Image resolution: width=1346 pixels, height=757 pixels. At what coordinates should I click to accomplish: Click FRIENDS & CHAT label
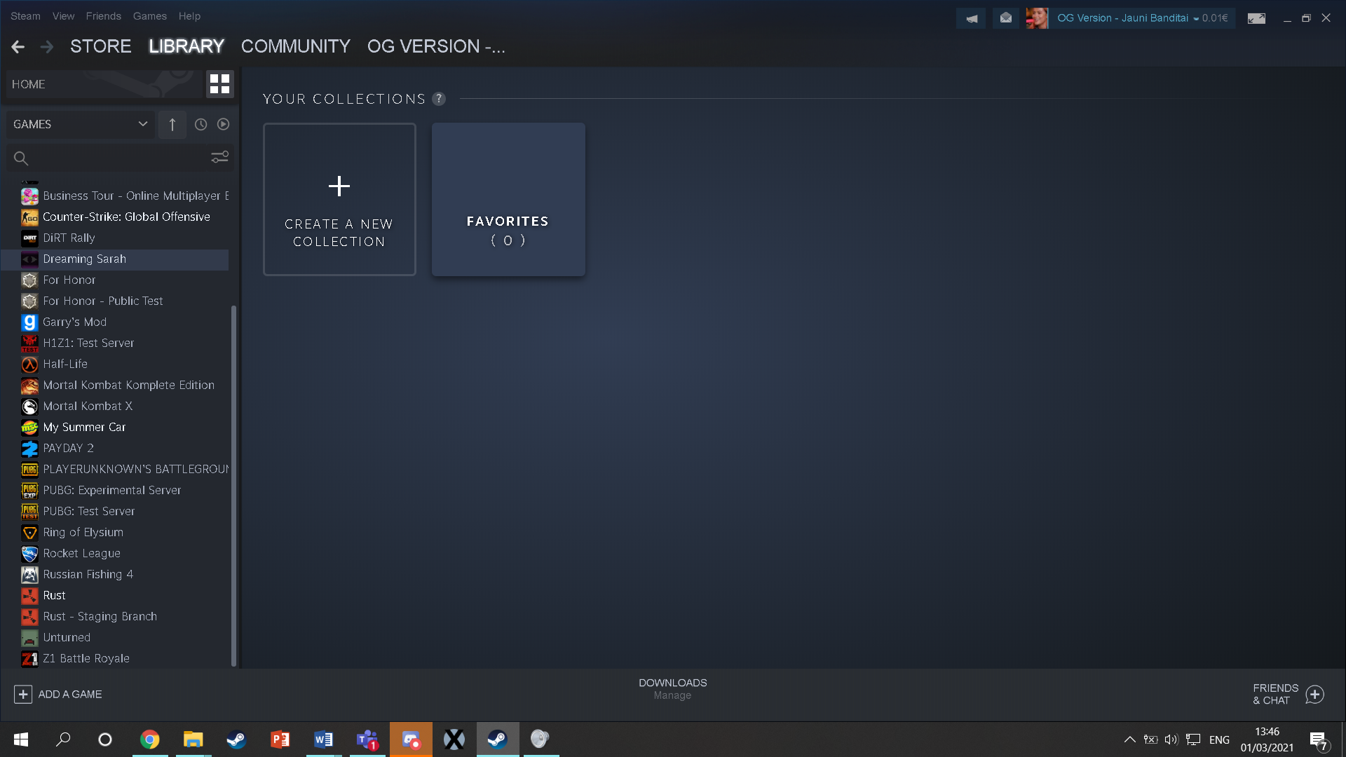[1275, 694]
